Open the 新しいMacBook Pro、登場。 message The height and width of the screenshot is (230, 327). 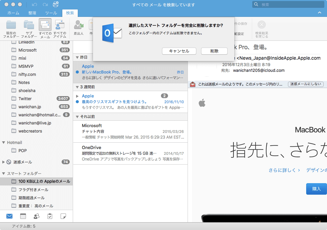click(x=130, y=72)
